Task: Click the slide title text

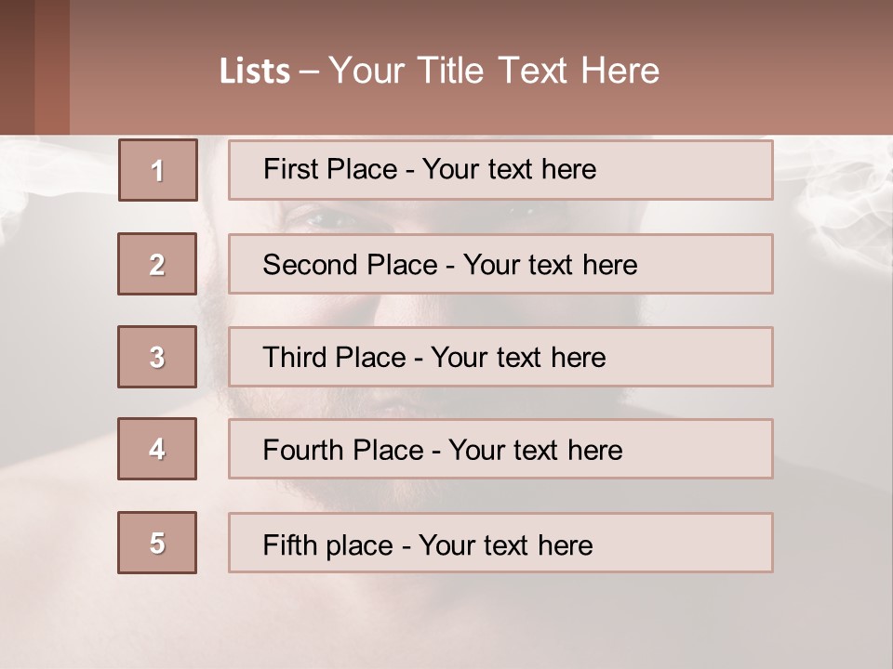Action: (439, 71)
